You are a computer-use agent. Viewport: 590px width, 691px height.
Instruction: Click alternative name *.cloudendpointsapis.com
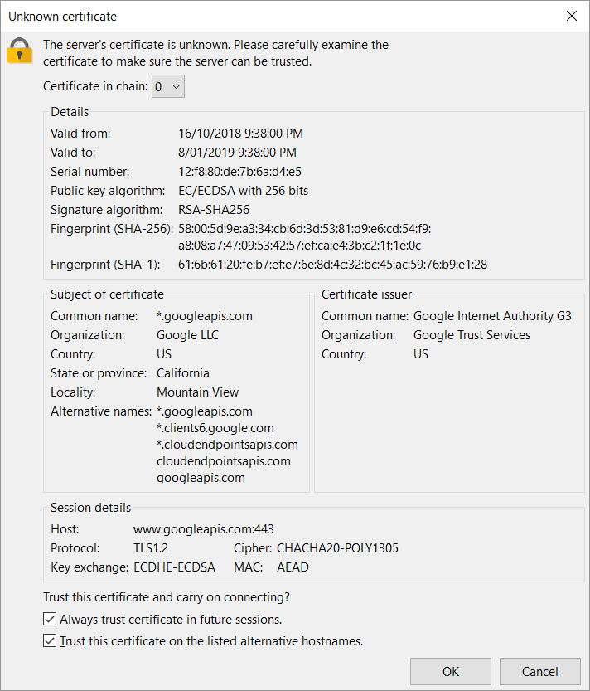227,445
